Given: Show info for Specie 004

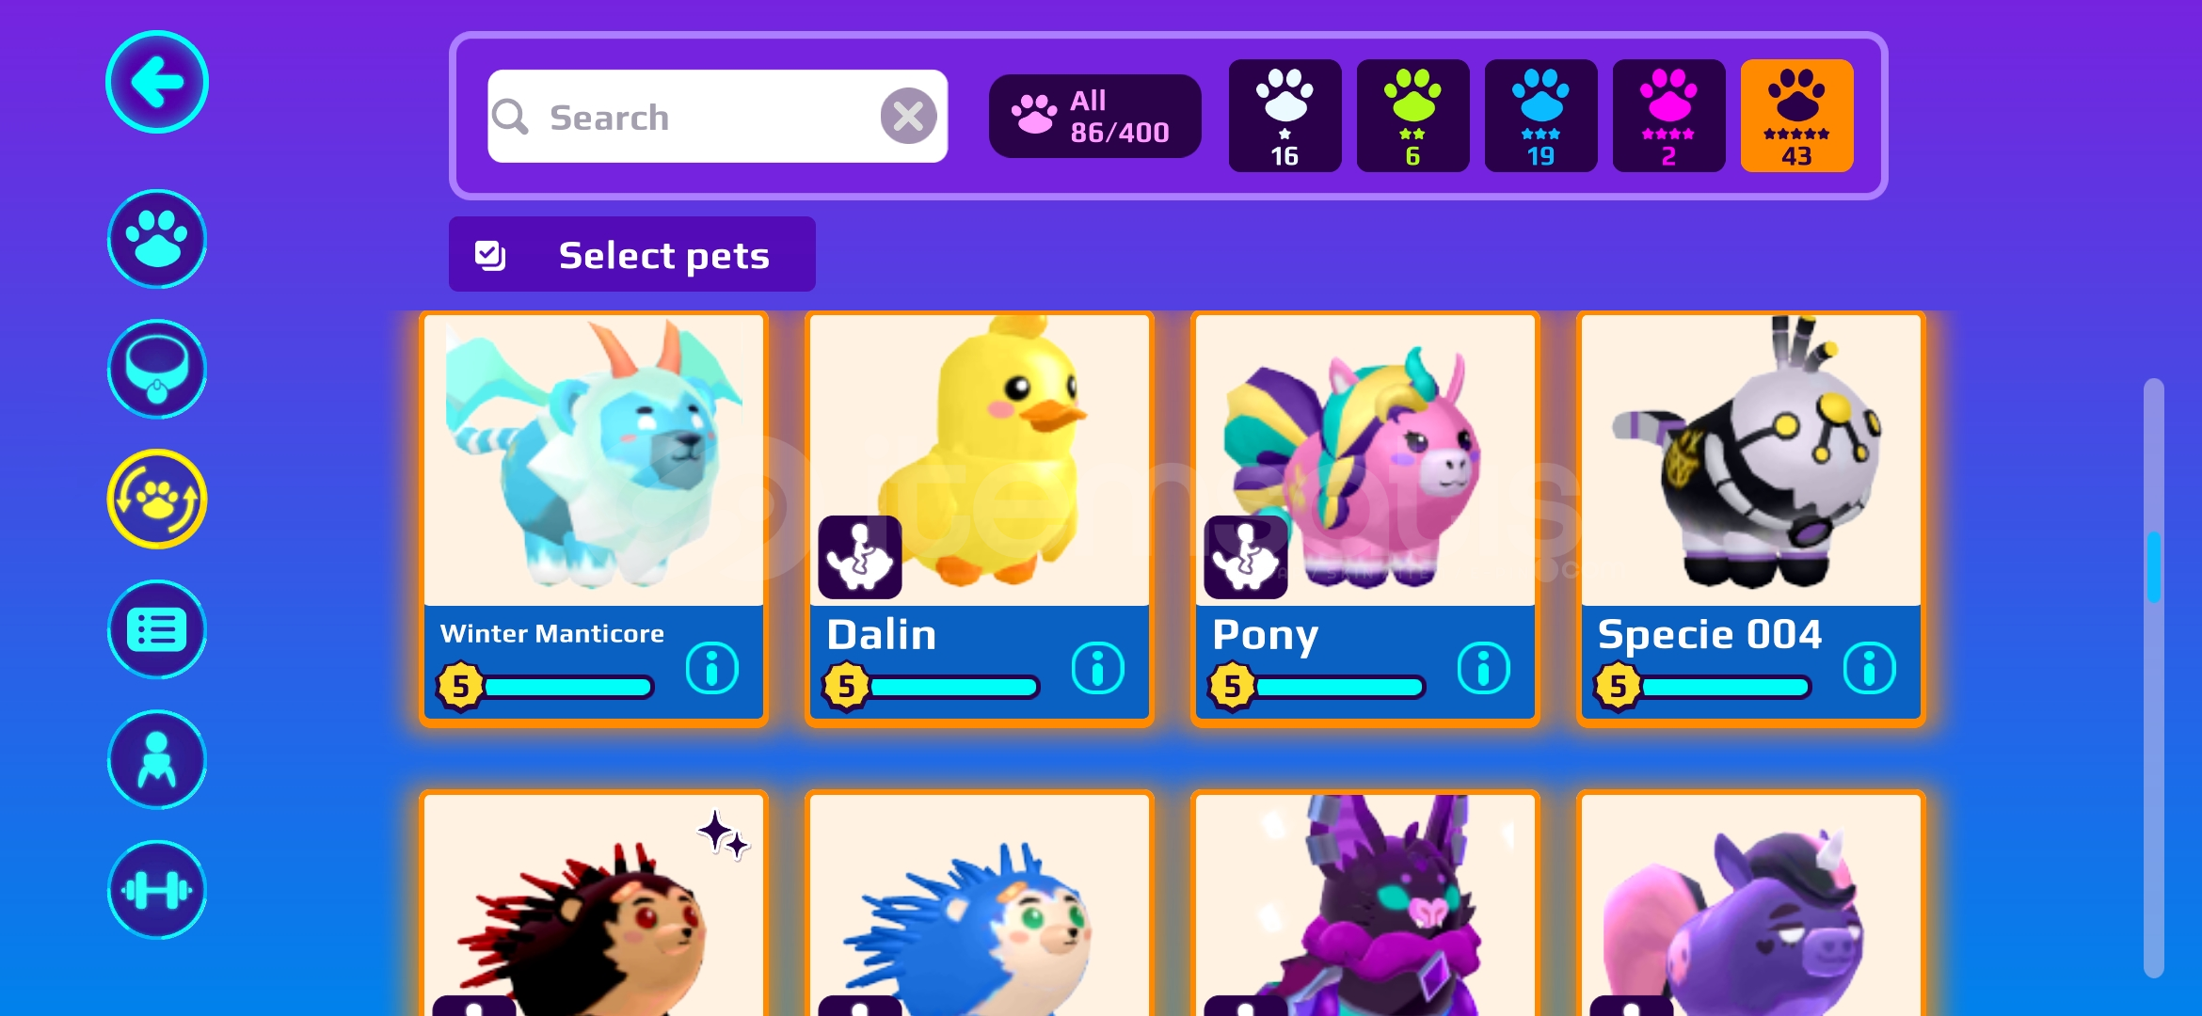Looking at the screenshot, I should [x=1870, y=669].
